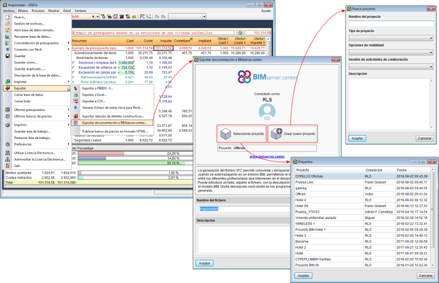Viewport: 439px width, 283px height.
Task: Open the Procesos menu
Action: click(38, 11)
